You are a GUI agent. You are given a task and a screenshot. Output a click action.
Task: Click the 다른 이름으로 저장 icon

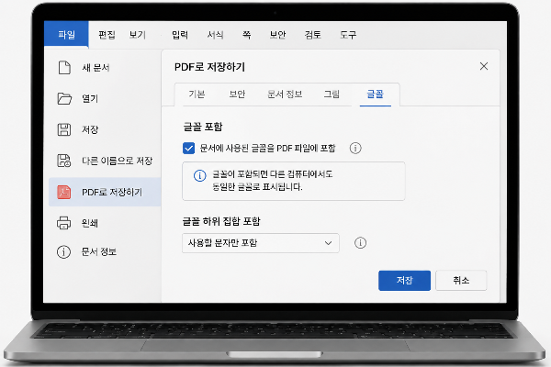click(64, 161)
